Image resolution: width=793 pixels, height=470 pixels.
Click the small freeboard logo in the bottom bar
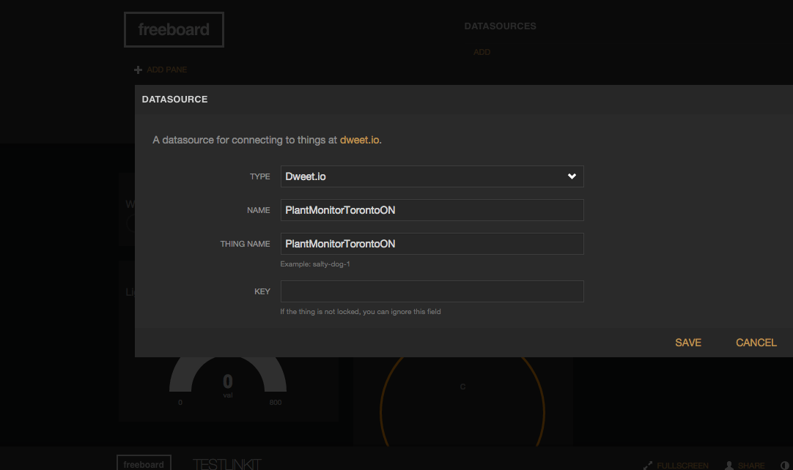[144, 463]
